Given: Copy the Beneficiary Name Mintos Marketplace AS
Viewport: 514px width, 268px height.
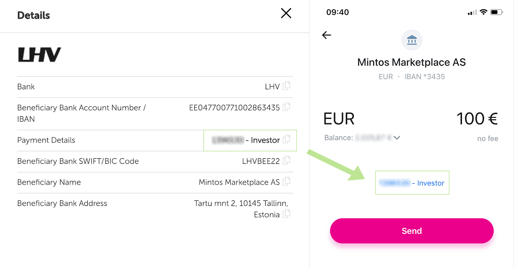Looking at the screenshot, I should [287, 181].
